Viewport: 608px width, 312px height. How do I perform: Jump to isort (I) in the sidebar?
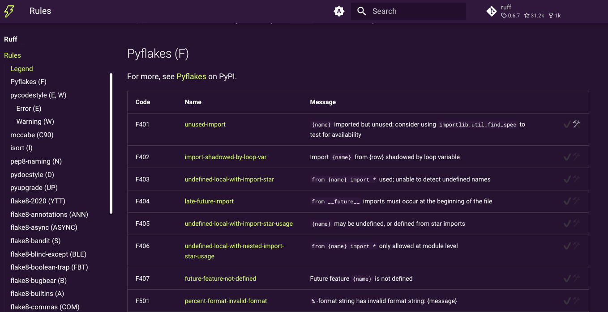[x=21, y=148]
